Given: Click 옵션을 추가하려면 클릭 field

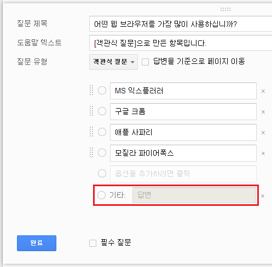Looking at the screenshot, I should 183,174.
